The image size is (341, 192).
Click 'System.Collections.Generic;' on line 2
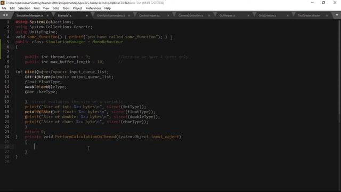click(x=61, y=27)
